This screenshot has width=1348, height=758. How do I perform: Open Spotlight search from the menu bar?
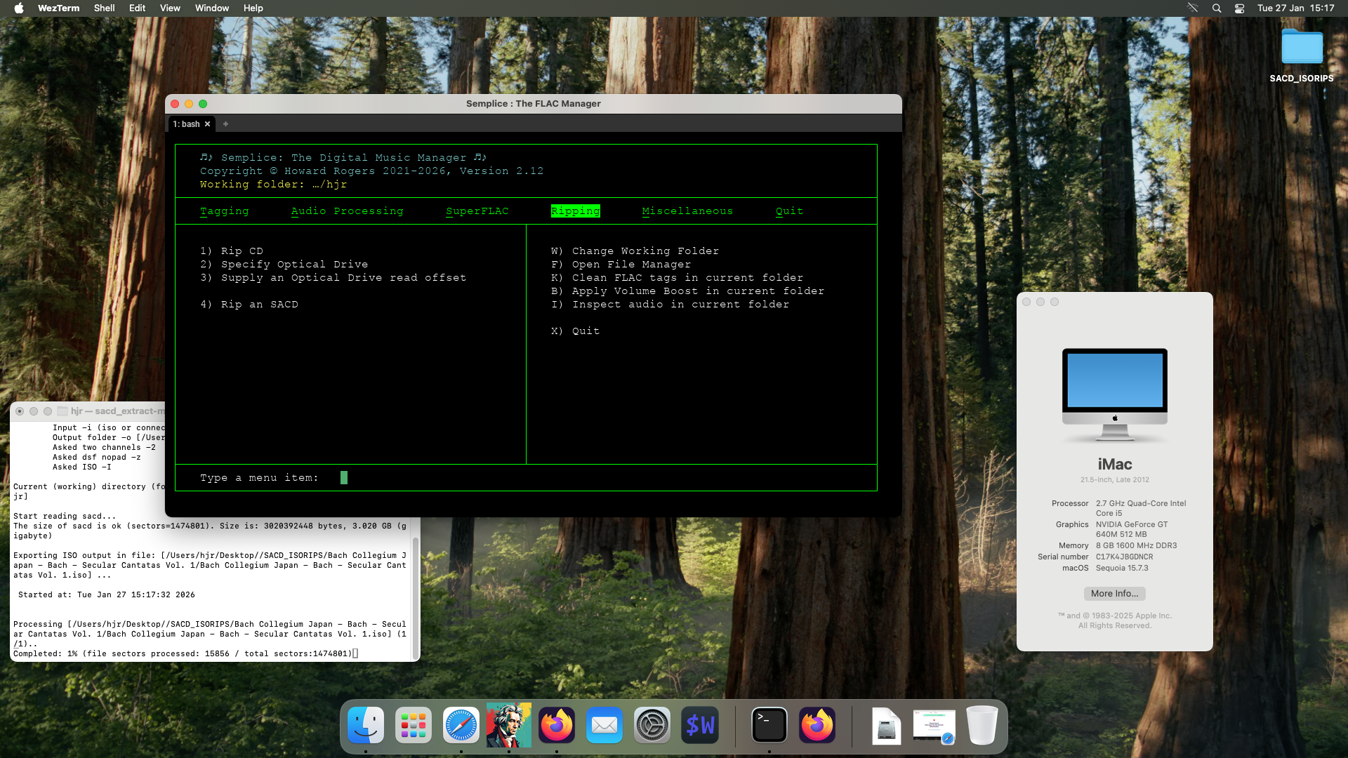(x=1217, y=8)
